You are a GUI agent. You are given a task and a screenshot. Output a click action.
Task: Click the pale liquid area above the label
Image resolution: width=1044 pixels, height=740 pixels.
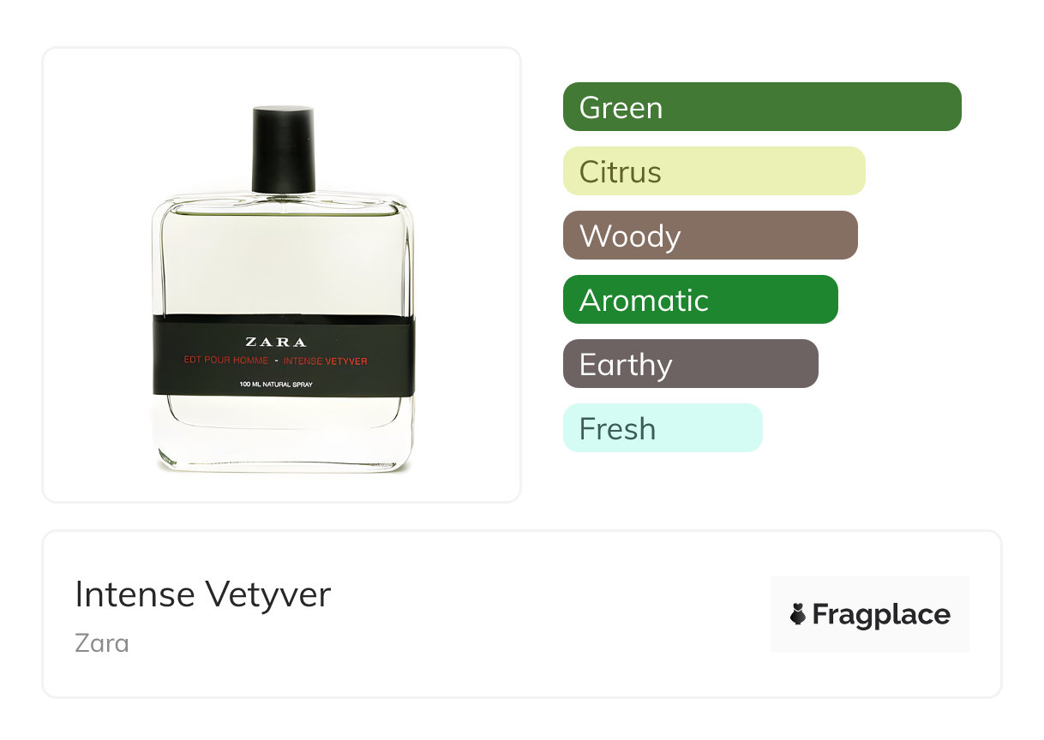point(283,261)
